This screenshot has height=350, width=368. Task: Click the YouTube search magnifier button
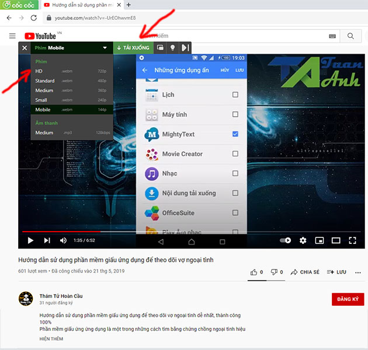(350, 36)
